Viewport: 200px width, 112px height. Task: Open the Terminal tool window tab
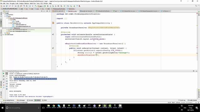point(30,100)
